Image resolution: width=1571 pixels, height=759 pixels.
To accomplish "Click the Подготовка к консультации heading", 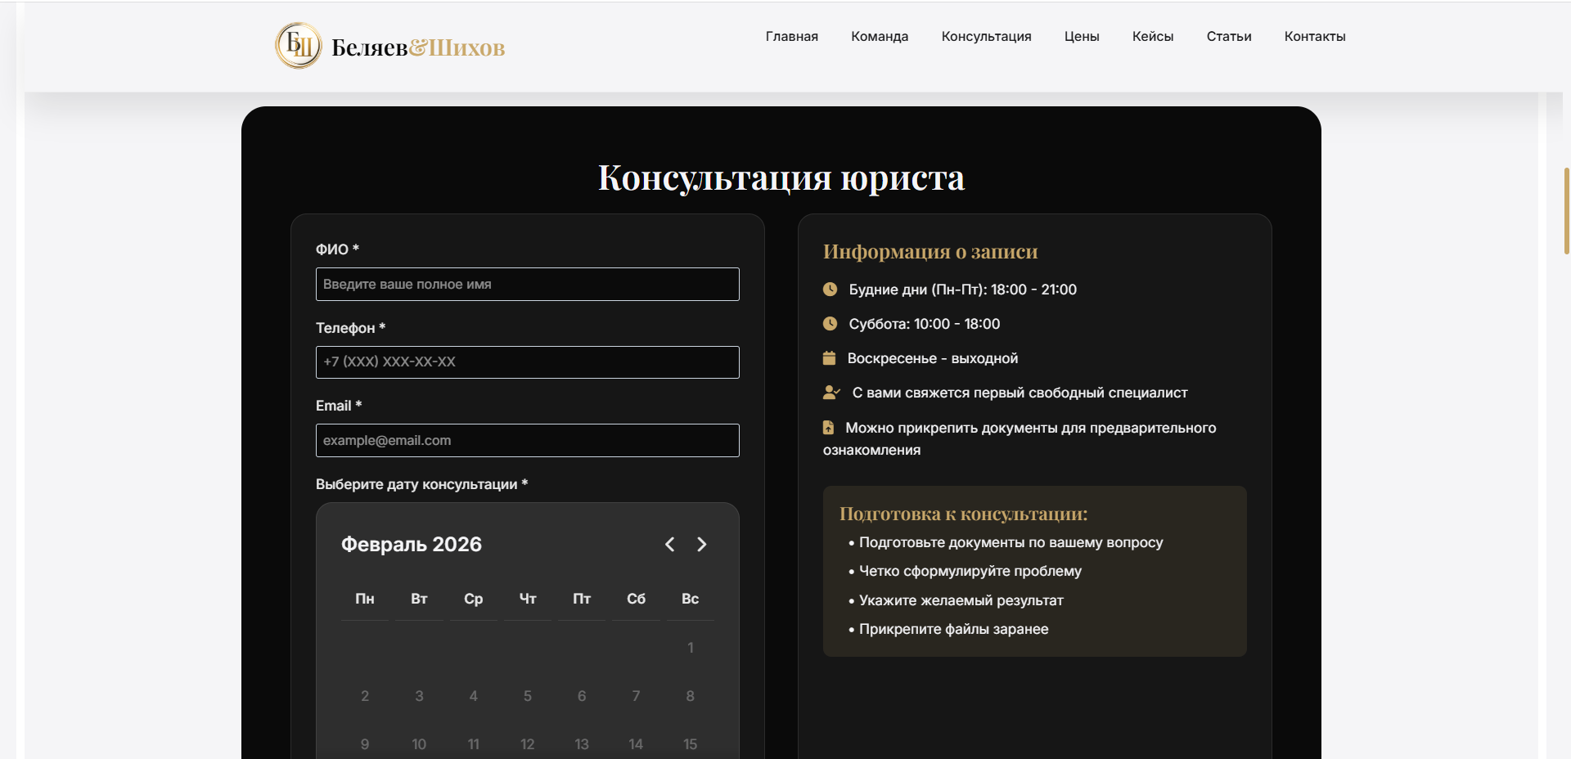I will click(x=964, y=514).
